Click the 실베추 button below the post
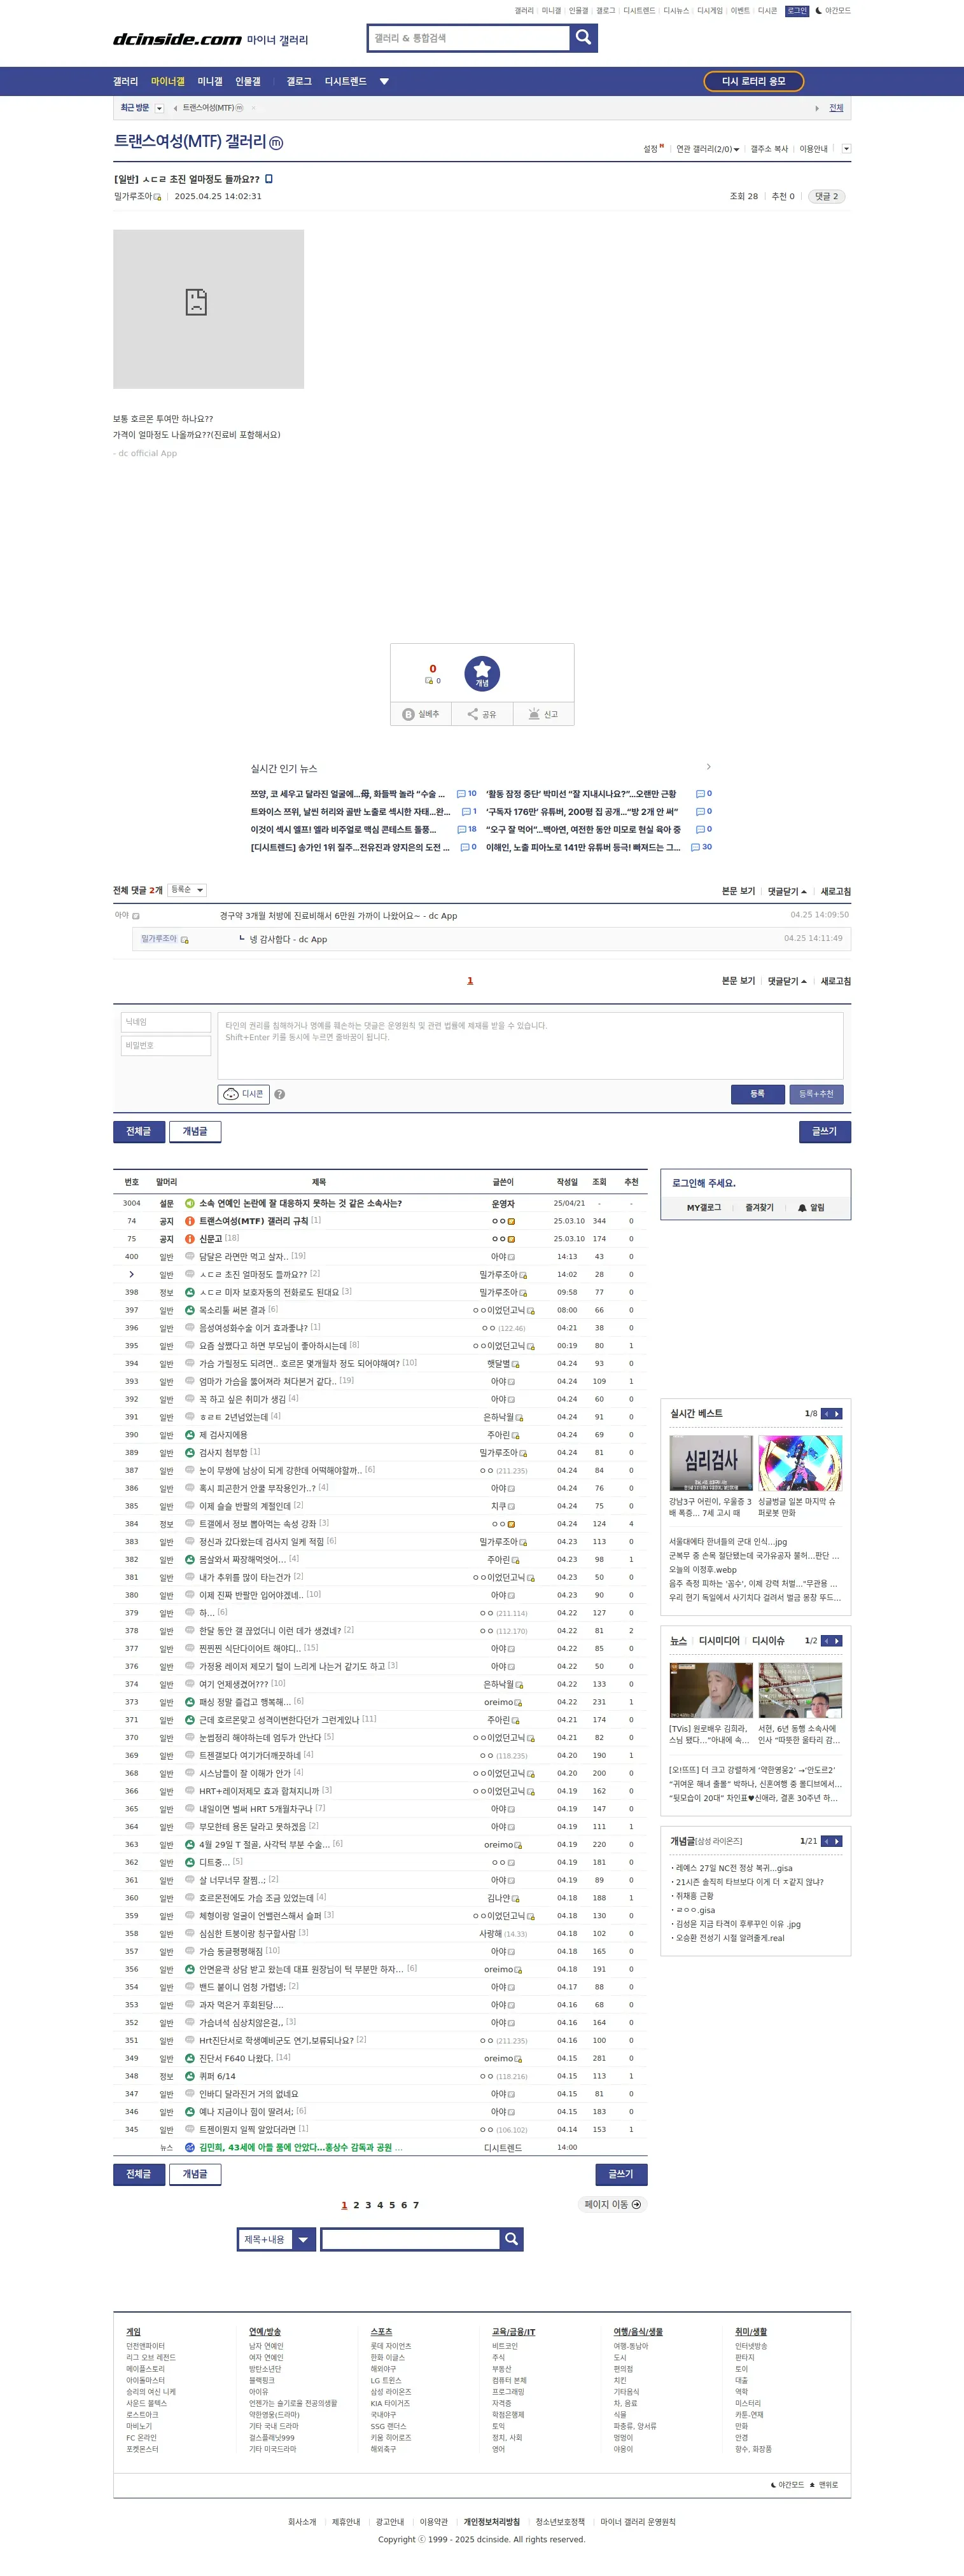Image resolution: width=964 pixels, height=2576 pixels. (421, 714)
